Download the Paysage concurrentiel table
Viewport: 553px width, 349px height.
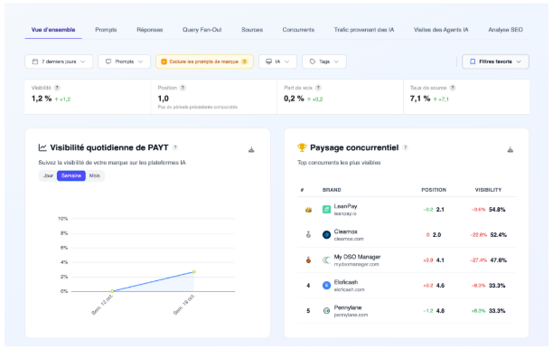[x=511, y=149]
